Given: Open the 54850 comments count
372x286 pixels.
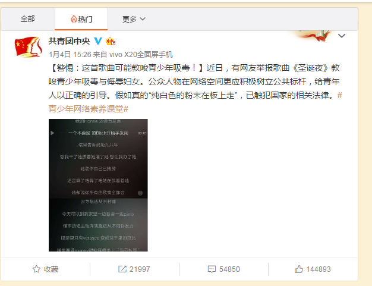Looking at the screenshot, I should (x=229, y=269).
